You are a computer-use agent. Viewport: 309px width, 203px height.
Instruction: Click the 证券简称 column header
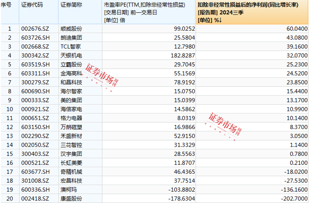(x=80, y=12)
